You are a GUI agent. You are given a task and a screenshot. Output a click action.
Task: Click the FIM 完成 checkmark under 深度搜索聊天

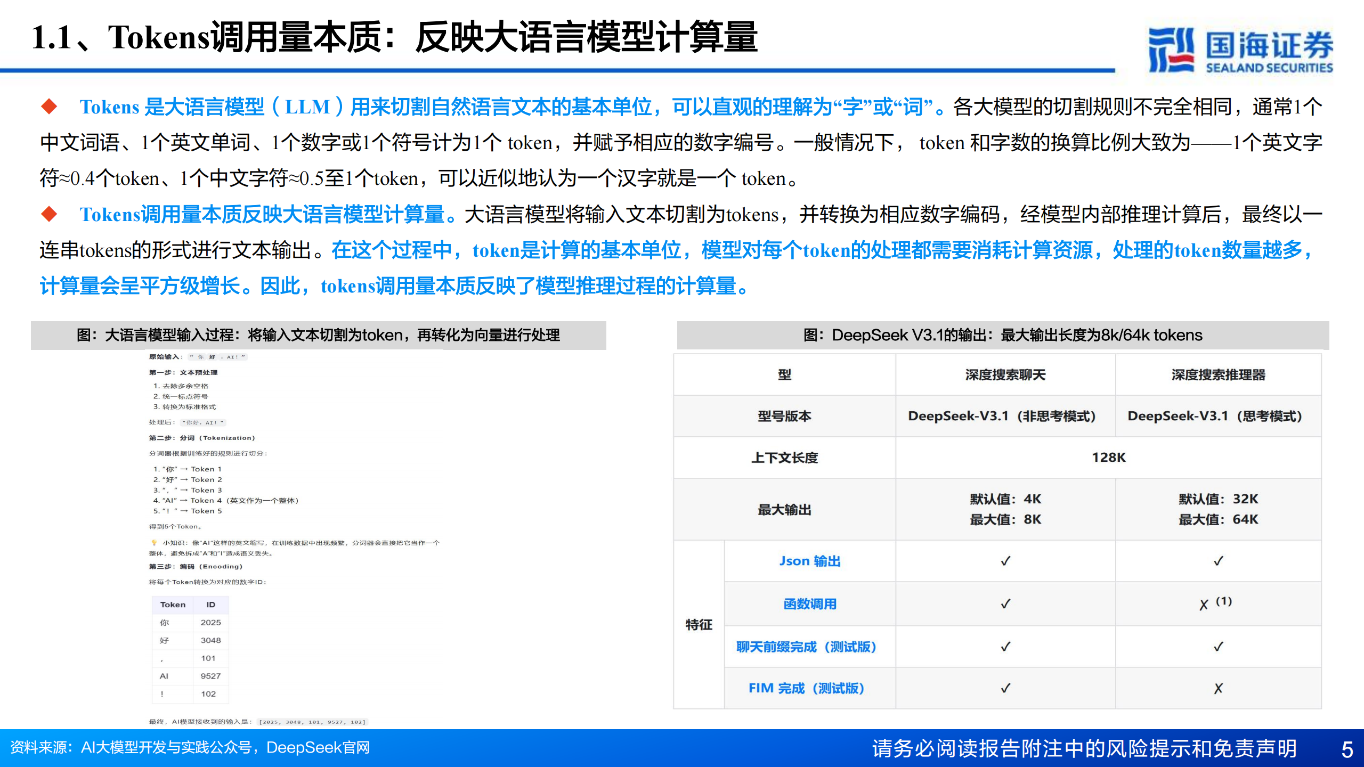click(x=1005, y=688)
